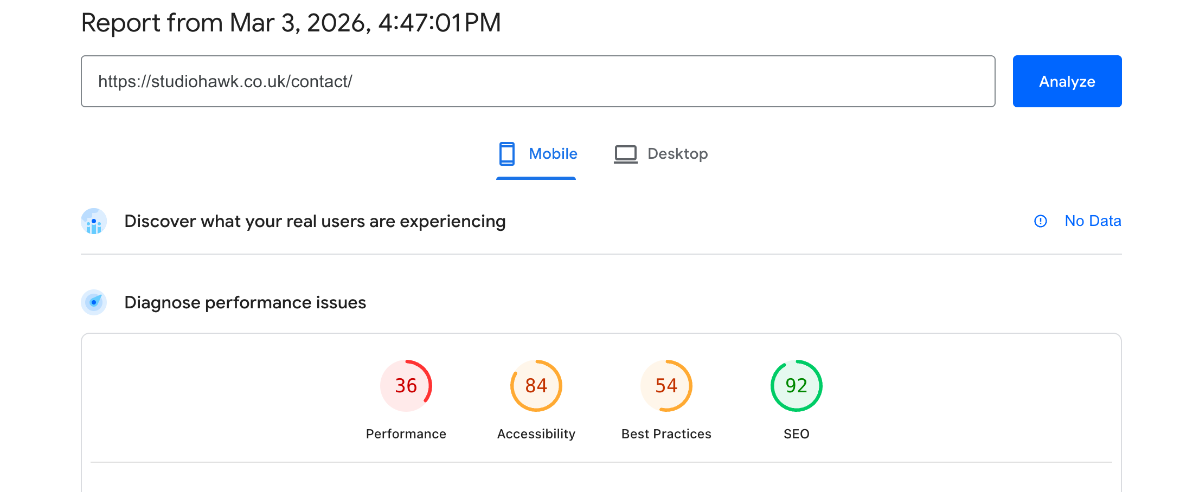Select the Accessibility score gauge showing 84
1180x492 pixels.
point(536,386)
